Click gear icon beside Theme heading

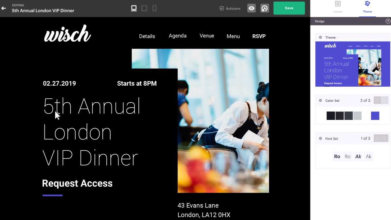320,37
